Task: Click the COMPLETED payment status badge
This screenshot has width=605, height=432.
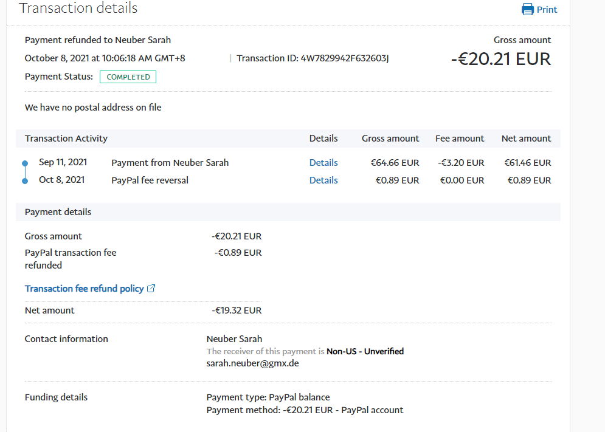Action: [x=128, y=77]
